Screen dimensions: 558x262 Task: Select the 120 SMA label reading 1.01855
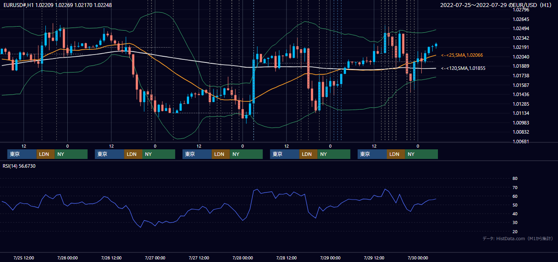[463, 68]
